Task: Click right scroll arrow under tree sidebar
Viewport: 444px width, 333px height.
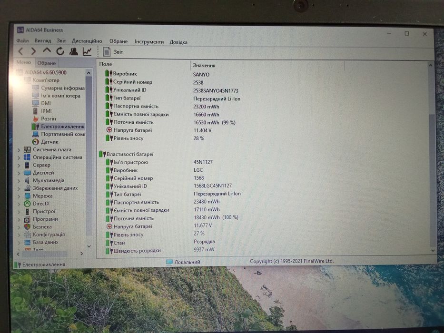Action: [82, 254]
